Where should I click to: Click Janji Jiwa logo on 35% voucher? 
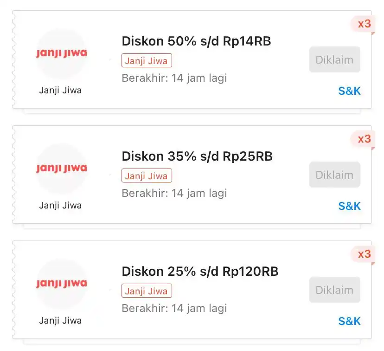62,169
